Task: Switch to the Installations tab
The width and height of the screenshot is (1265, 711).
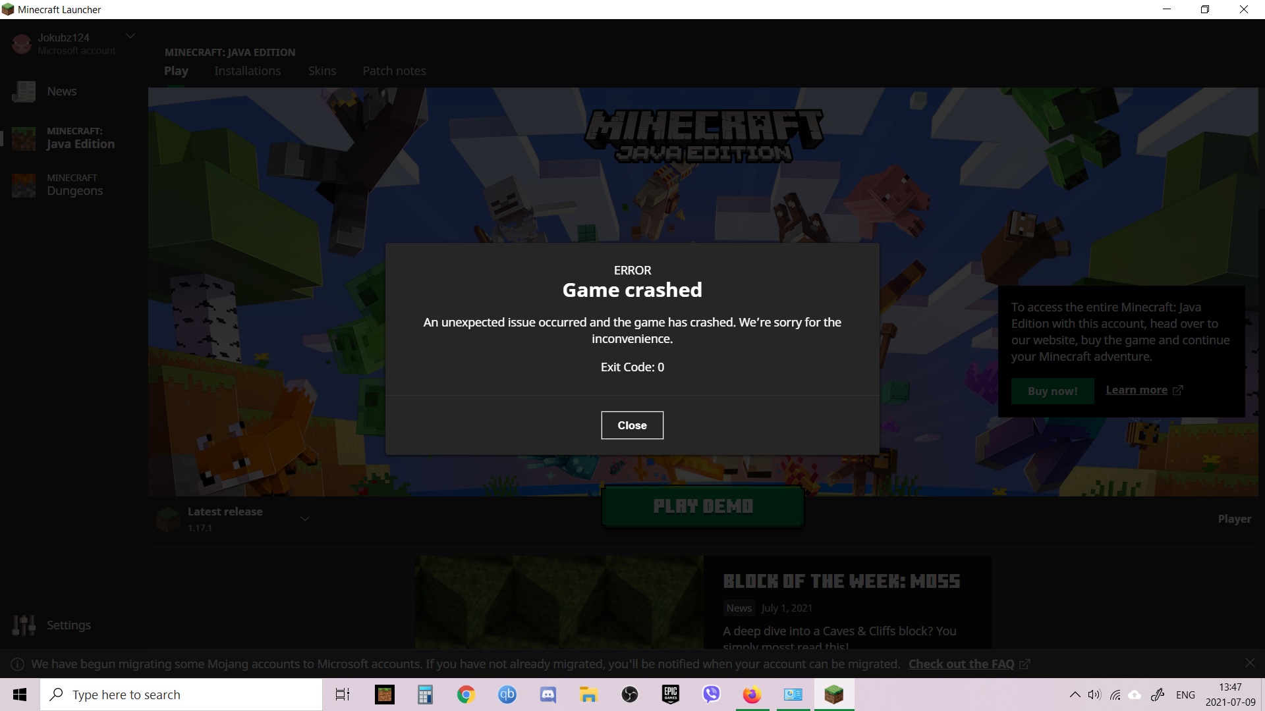Action: point(247,71)
